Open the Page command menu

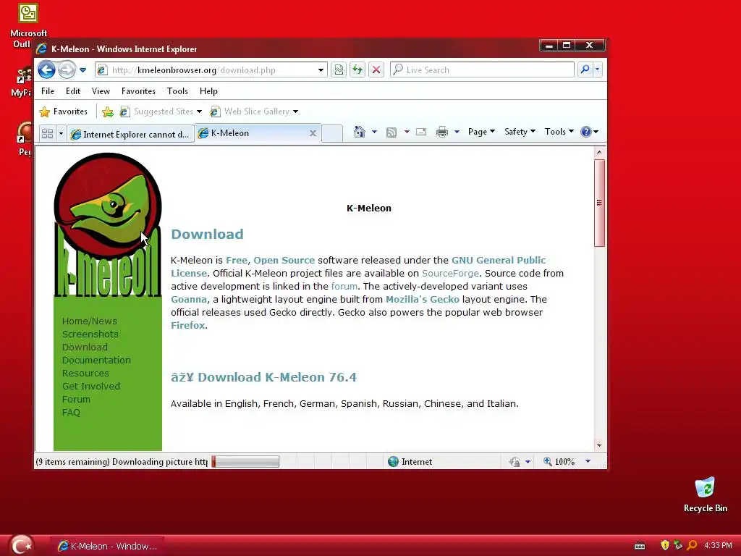481,132
